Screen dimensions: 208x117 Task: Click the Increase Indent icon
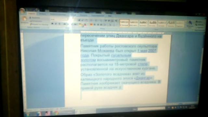109,21
